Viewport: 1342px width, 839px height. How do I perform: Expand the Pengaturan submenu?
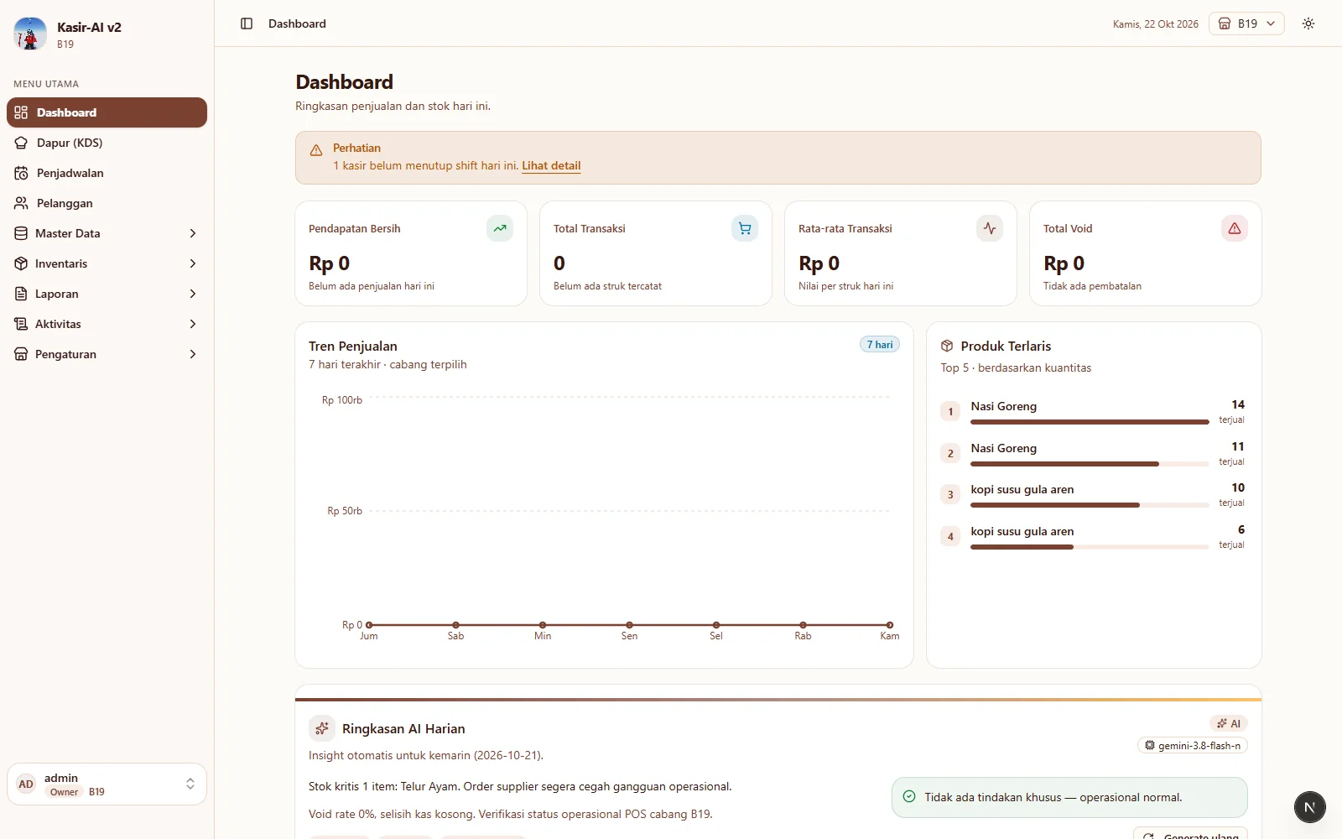click(x=107, y=354)
